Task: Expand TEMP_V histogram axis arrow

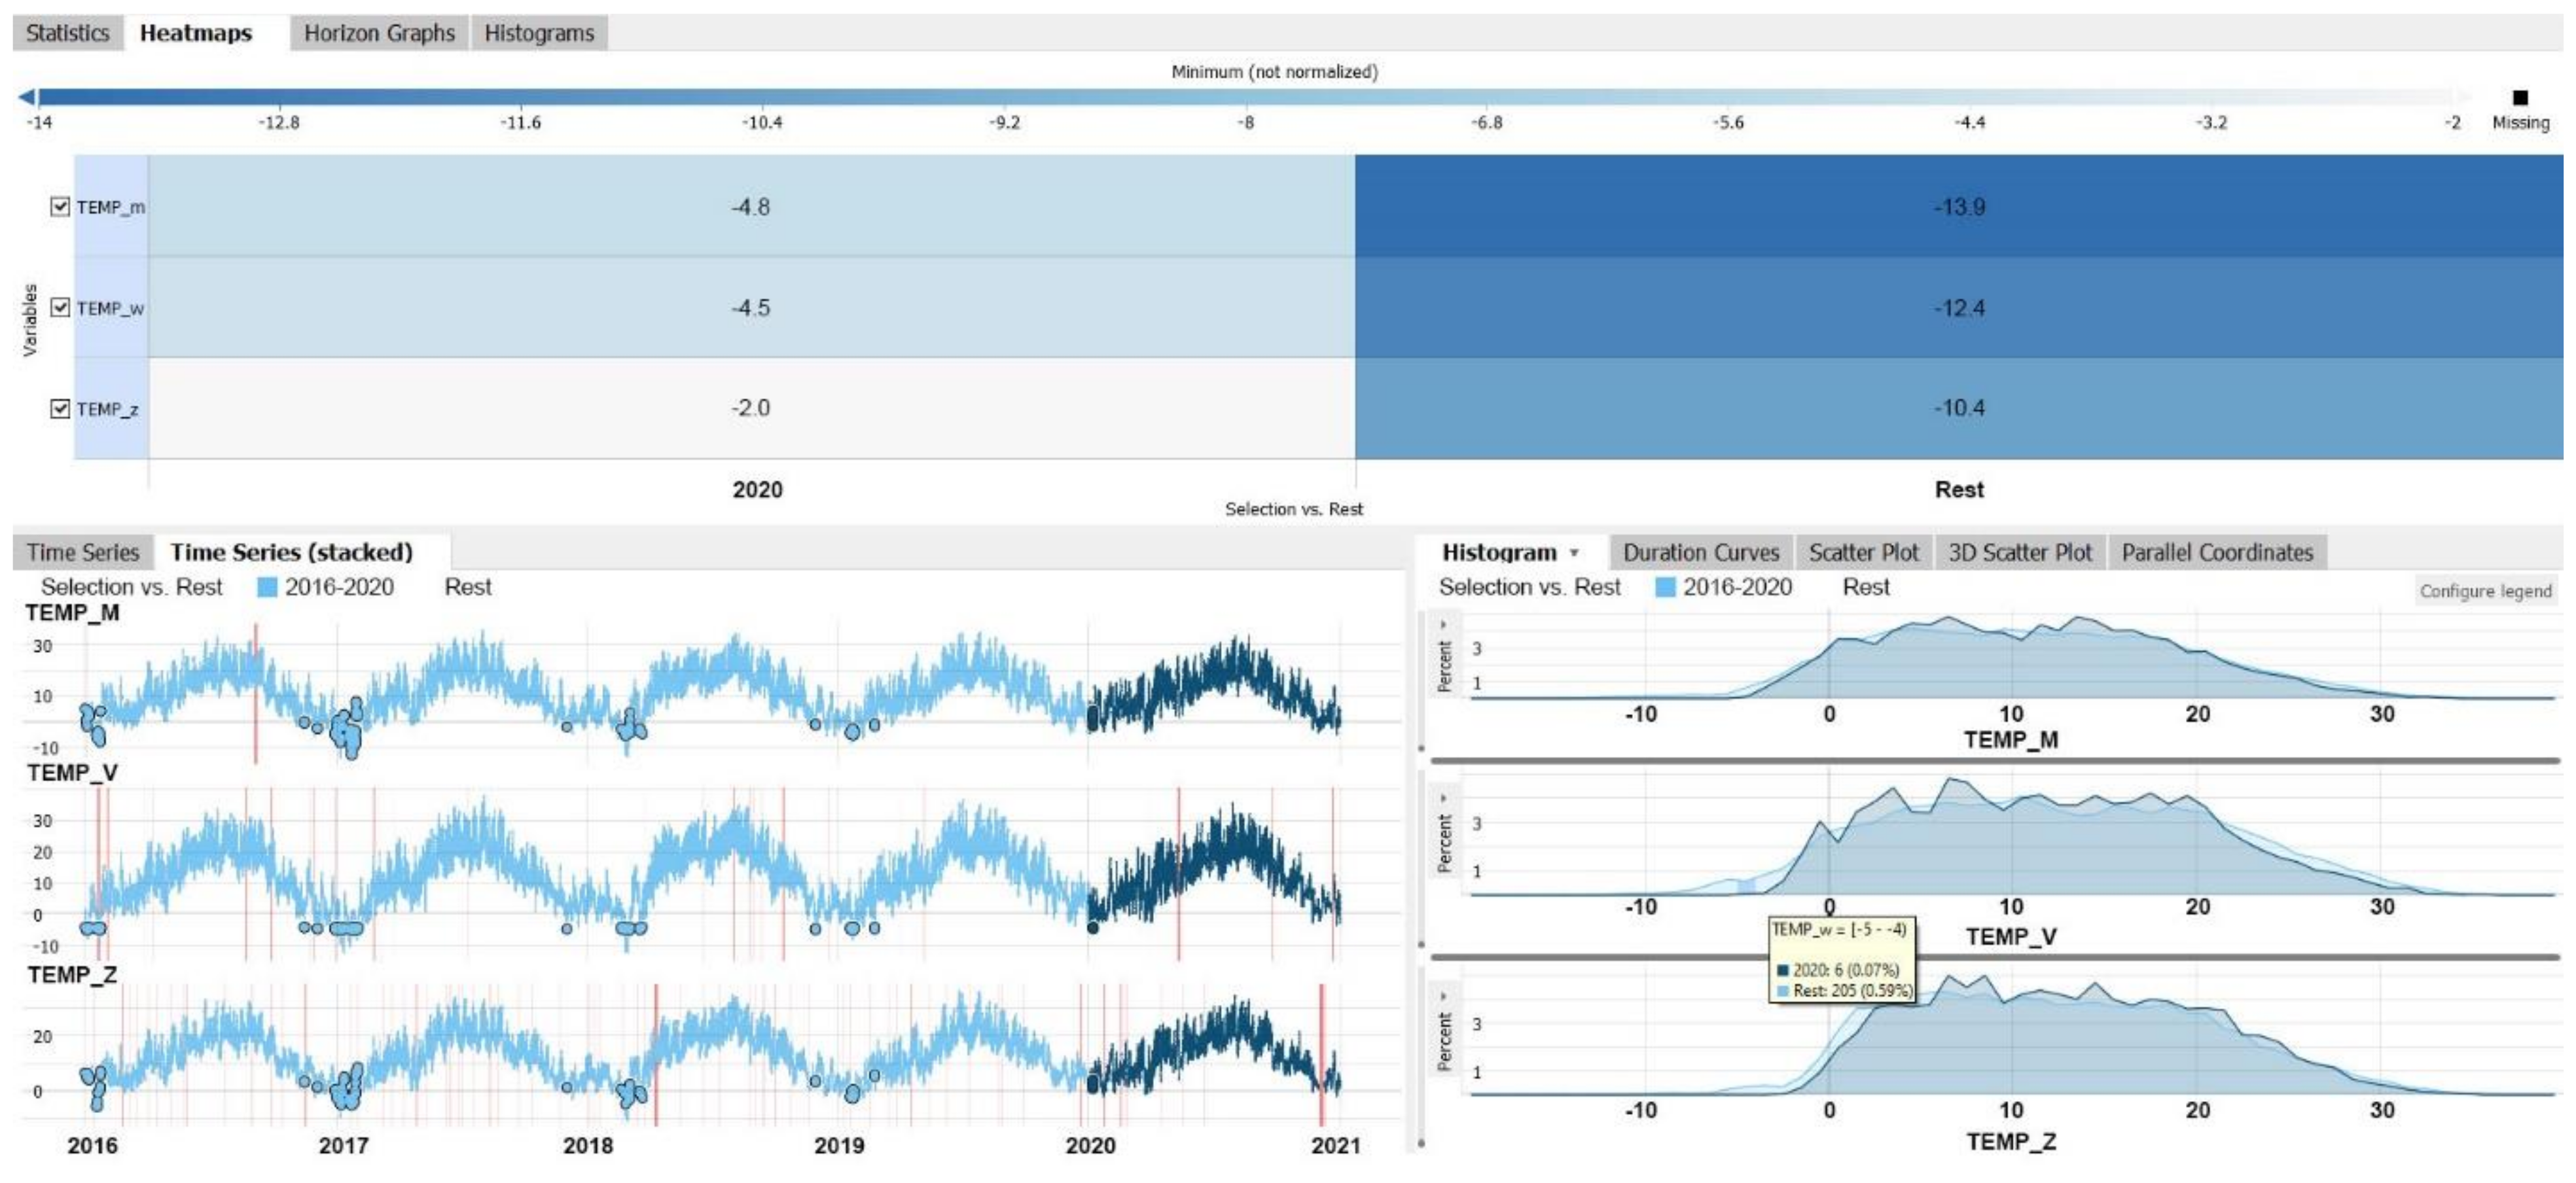Action: pyautogui.click(x=1443, y=798)
